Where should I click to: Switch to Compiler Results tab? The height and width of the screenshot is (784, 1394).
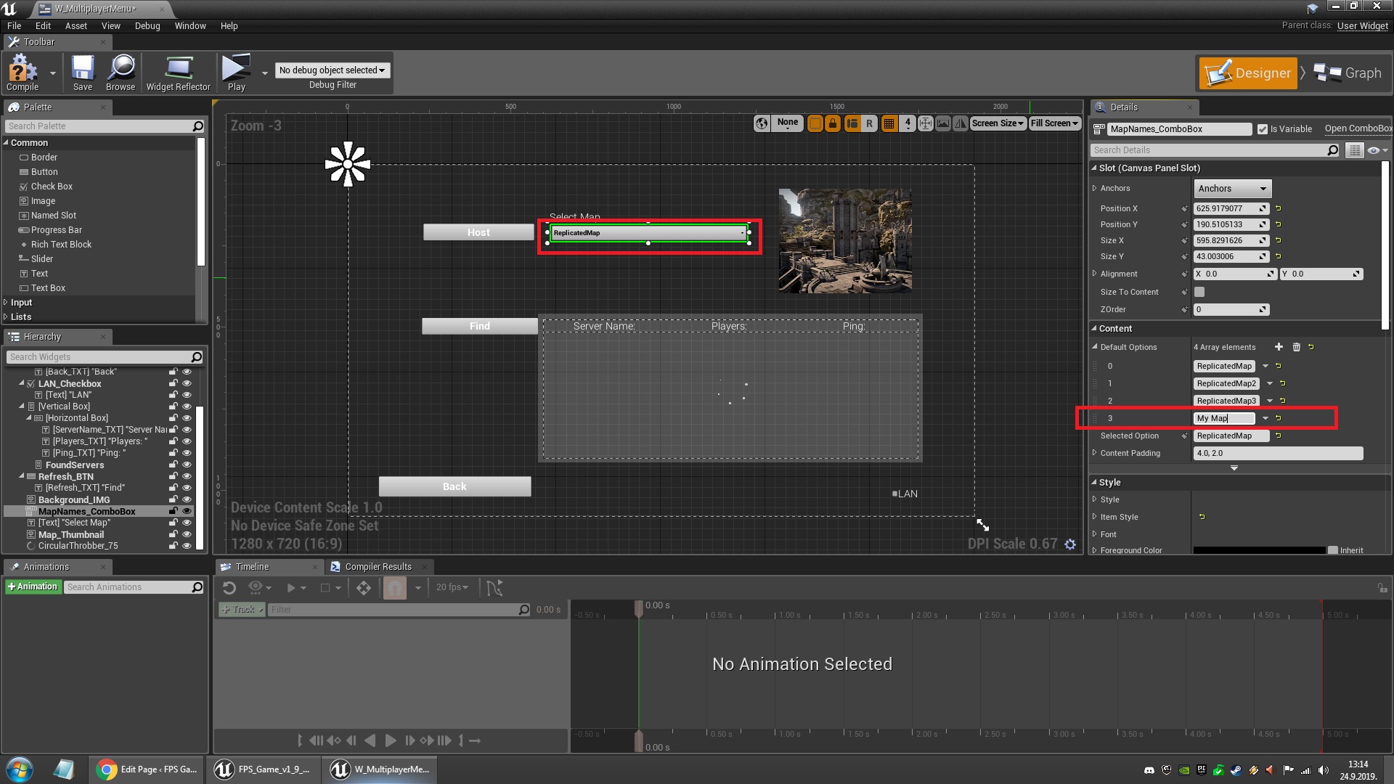click(378, 567)
